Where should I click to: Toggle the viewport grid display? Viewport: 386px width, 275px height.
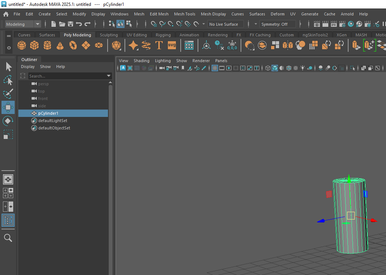[214, 68]
